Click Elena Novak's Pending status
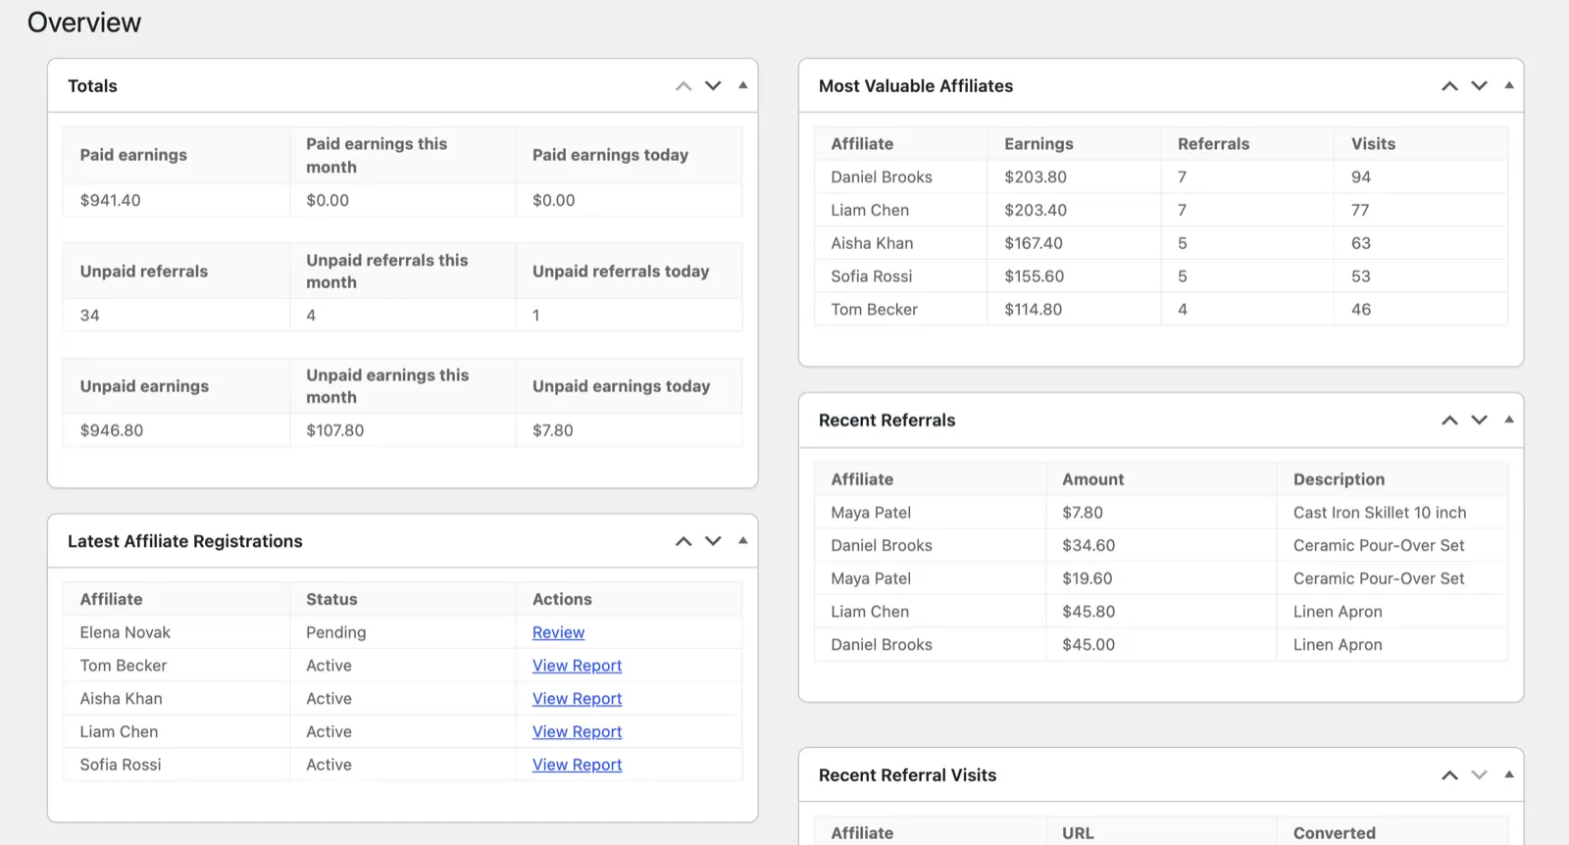The image size is (1569, 845). click(335, 632)
